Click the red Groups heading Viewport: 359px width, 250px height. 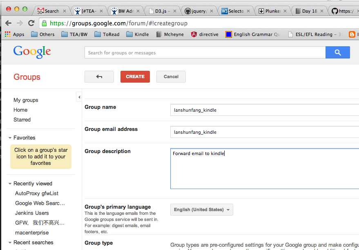click(27, 77)
